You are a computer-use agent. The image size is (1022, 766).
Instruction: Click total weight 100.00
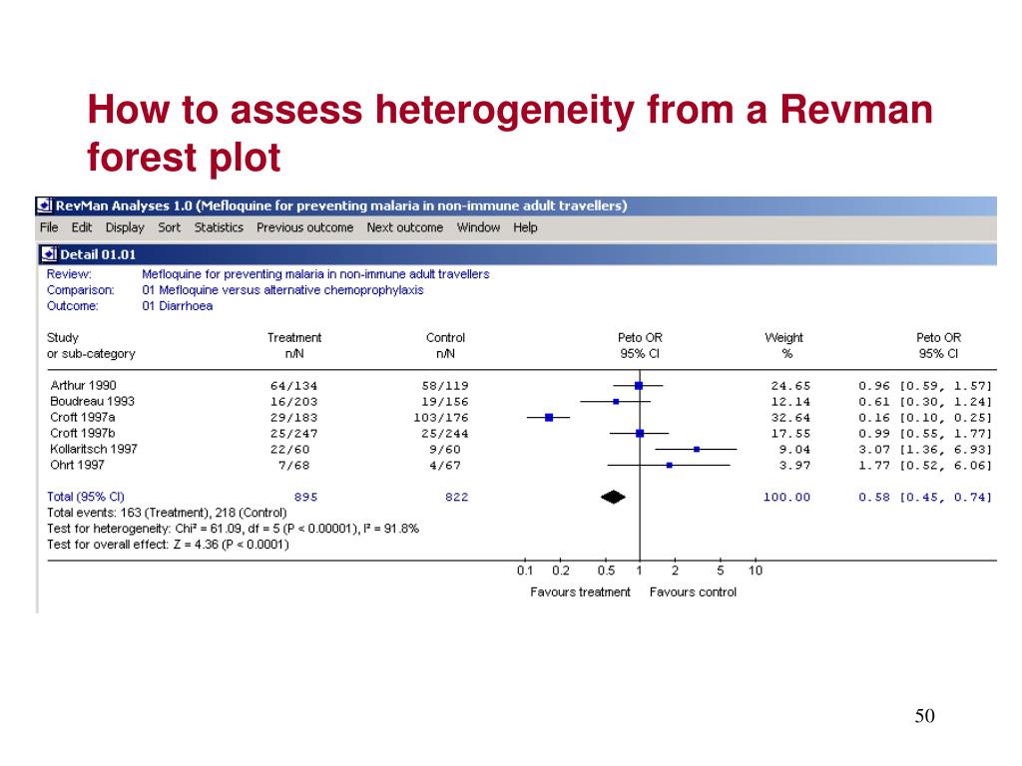[786, 497]
